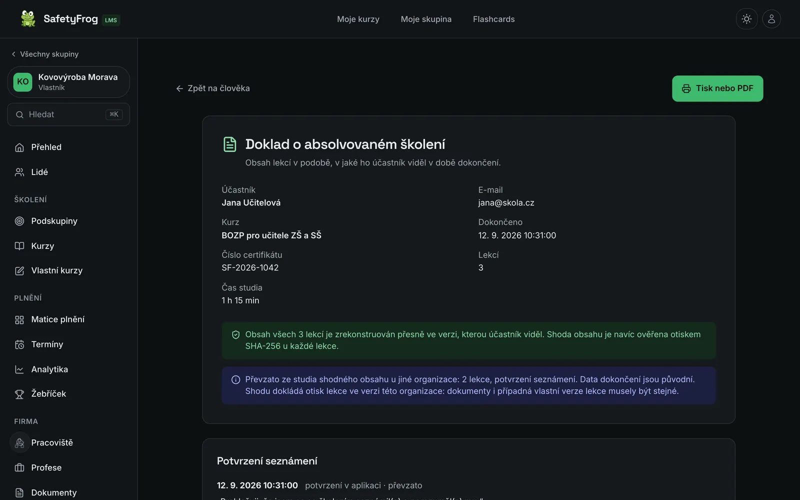Click the Tisk nebo PDF button
This screenshot has width=800, height=500.
pyautogui.click(x=717, y=88)
